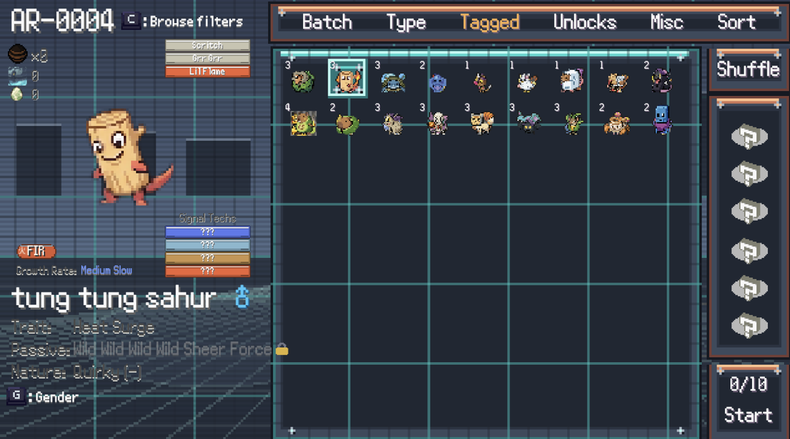
Task: Open the Batch filter dropdown
Action: [327, 22]
